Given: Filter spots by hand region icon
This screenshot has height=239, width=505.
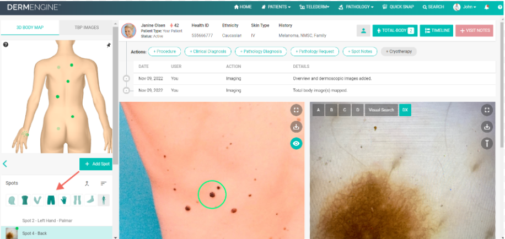Looking at the screenshot, I should (65, 200).
